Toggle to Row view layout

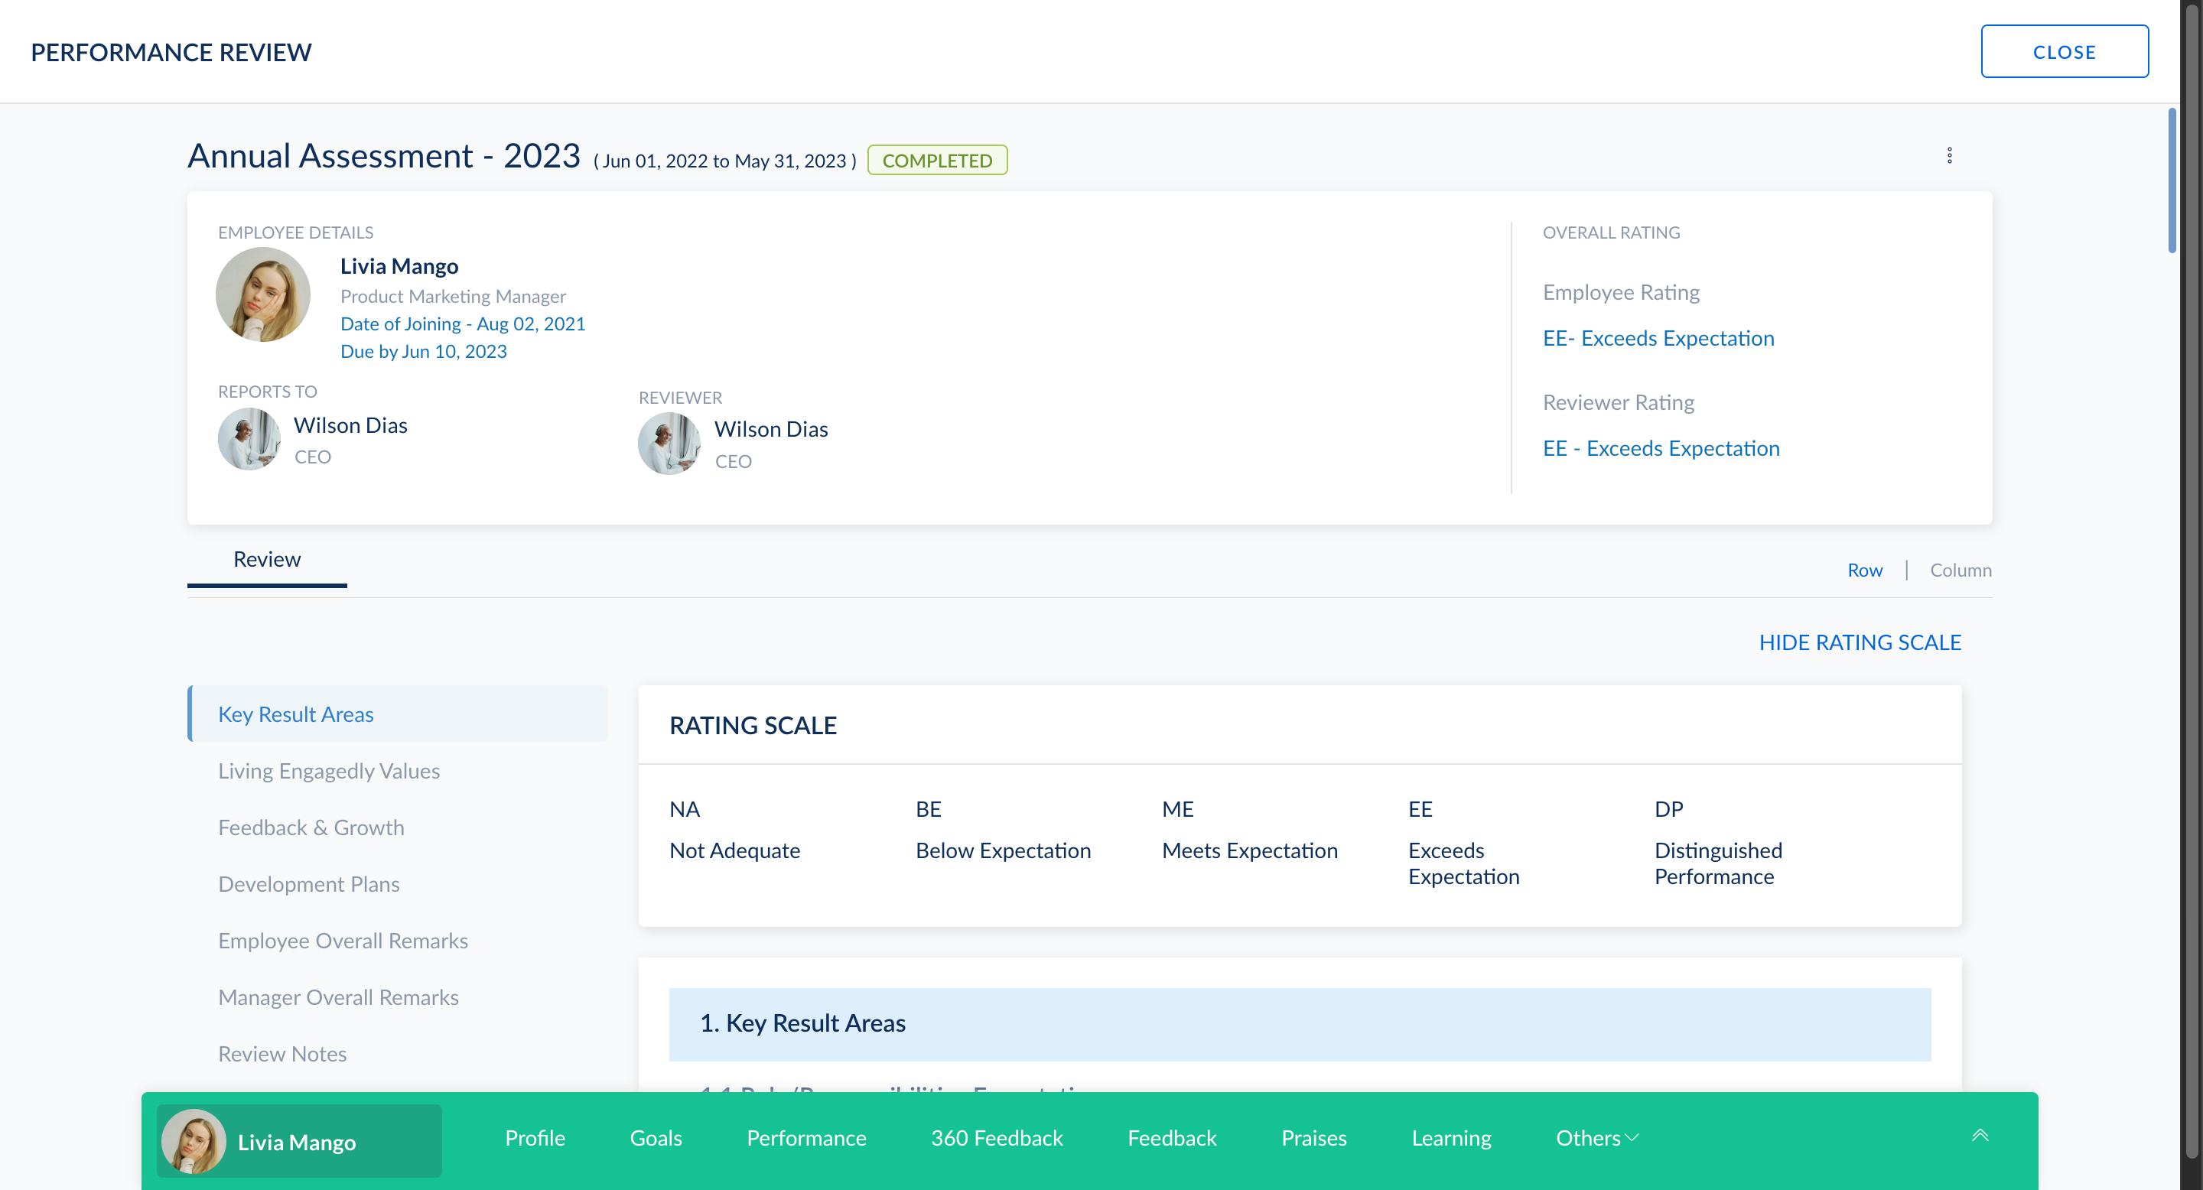click(1862, 569)
